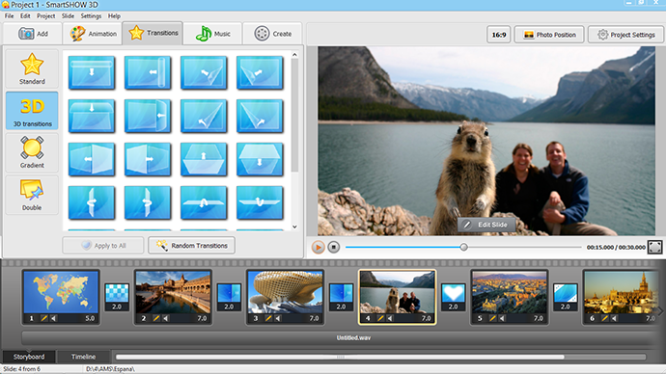Click Edit Slide on the preview

coord(486,225)
